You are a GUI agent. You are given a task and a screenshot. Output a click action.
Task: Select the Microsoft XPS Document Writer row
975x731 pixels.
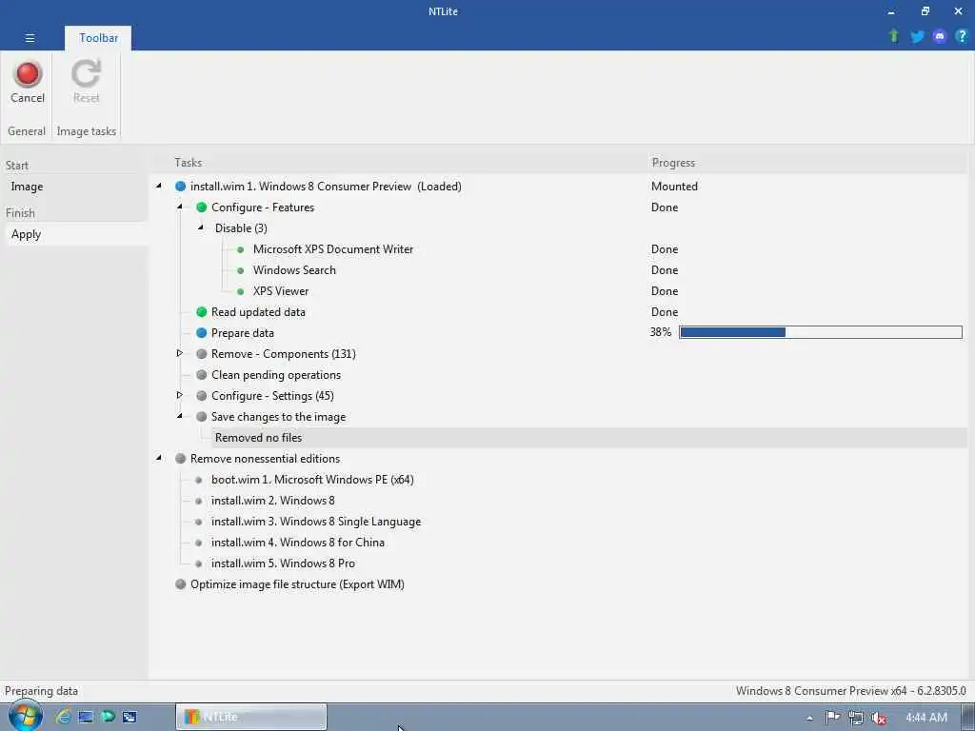click(x=332, y=249)
